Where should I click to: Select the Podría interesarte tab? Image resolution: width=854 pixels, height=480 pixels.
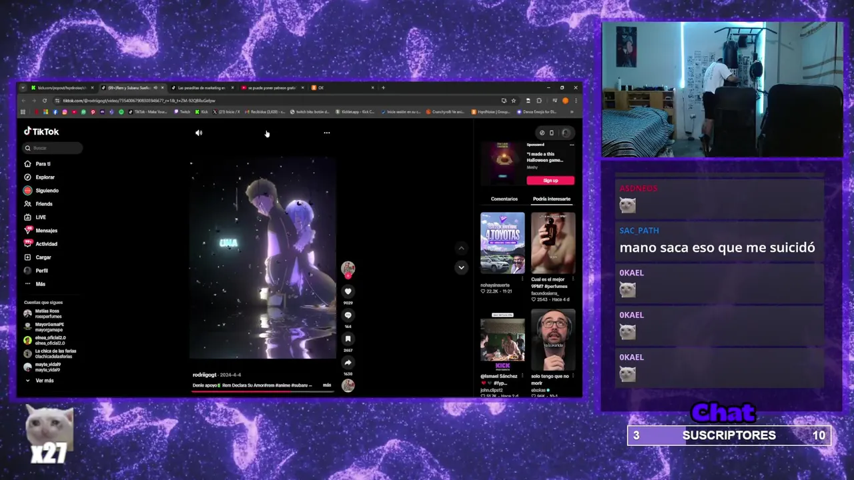[x=552, y=199]
